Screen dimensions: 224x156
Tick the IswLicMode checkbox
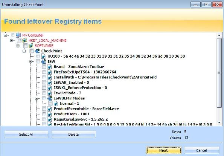[x=44, y=93]
